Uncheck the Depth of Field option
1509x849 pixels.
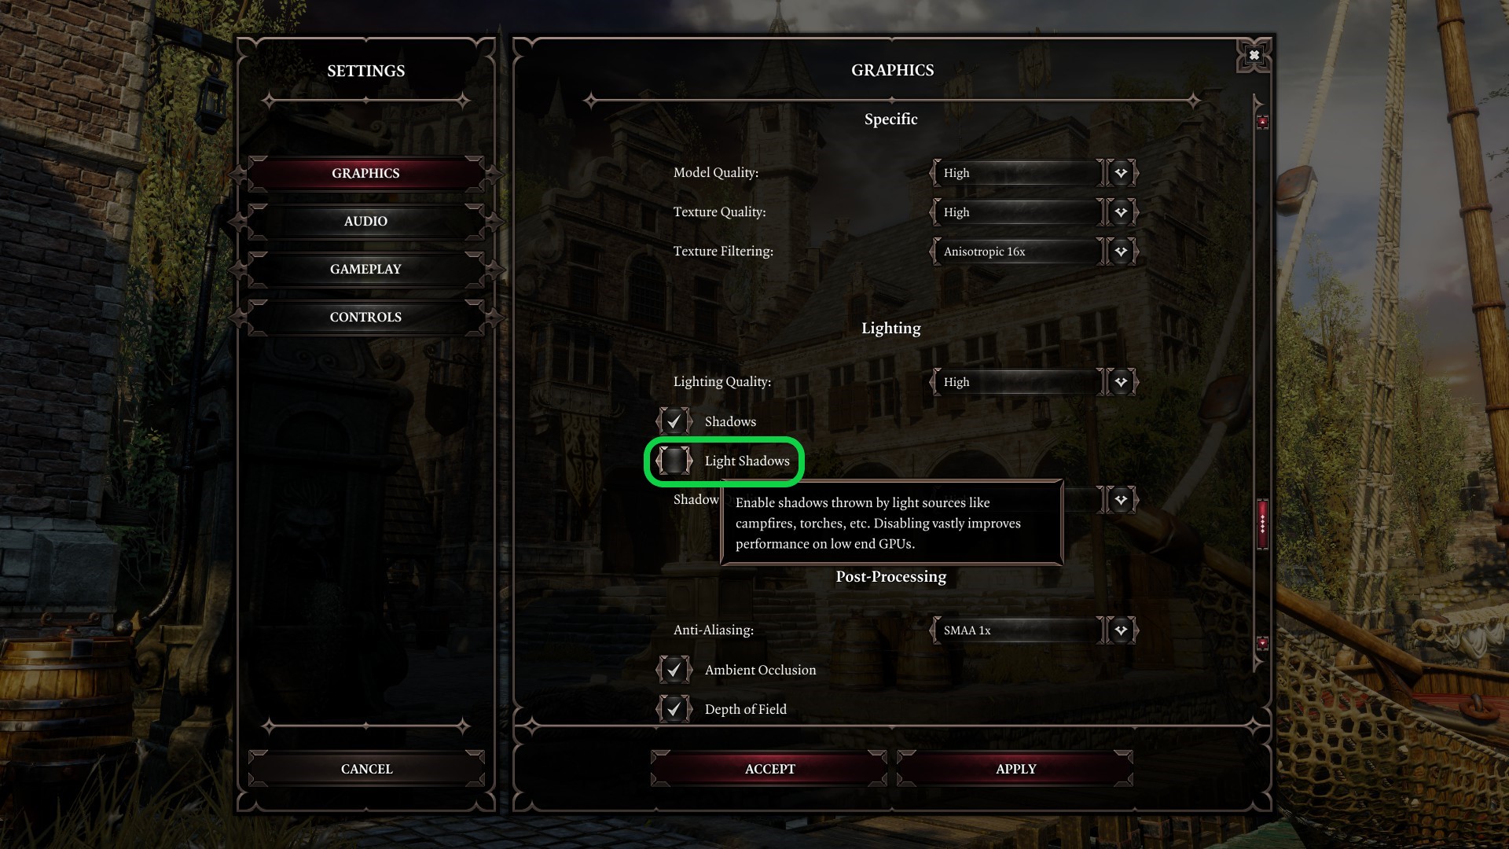(674, 709)
